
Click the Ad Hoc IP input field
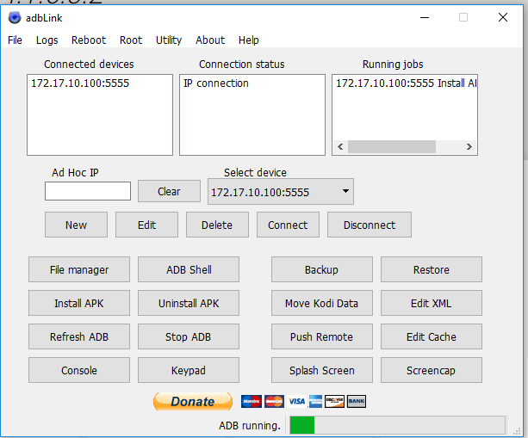(x=88, y=191)
